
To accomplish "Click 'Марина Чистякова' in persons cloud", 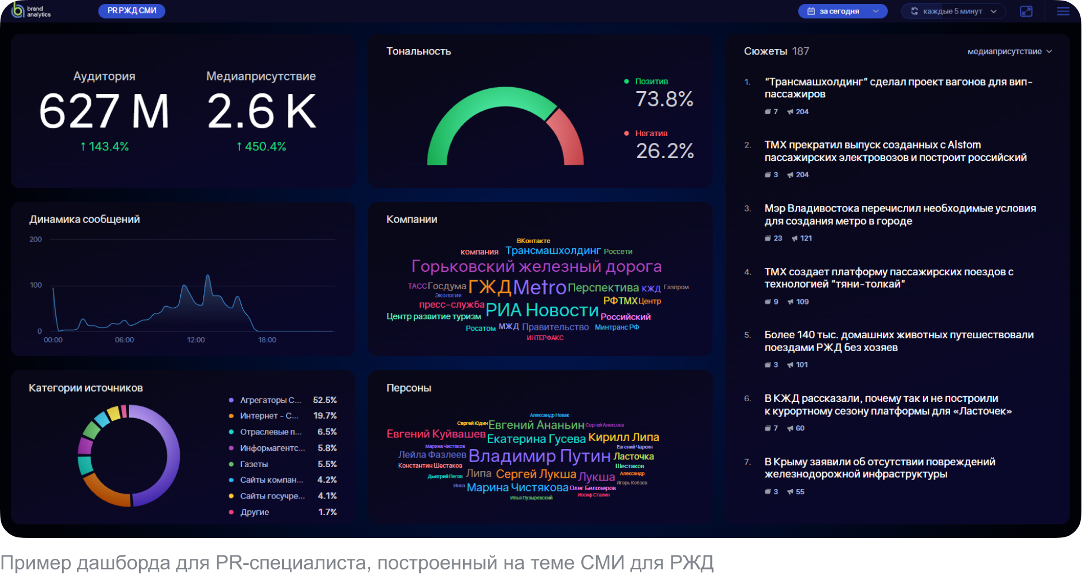I will pos(518,487).
